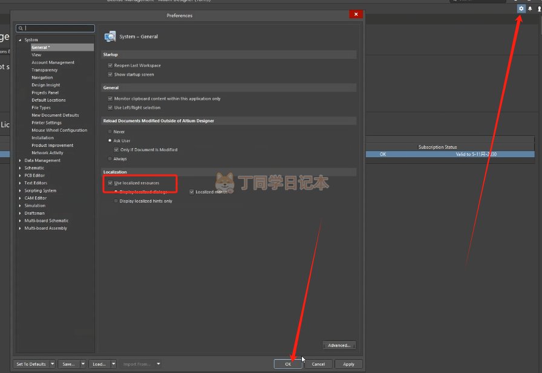Screen dimensions: 542x373
Task: Collapse the System tree node
Action: click(x=20, y=40)
